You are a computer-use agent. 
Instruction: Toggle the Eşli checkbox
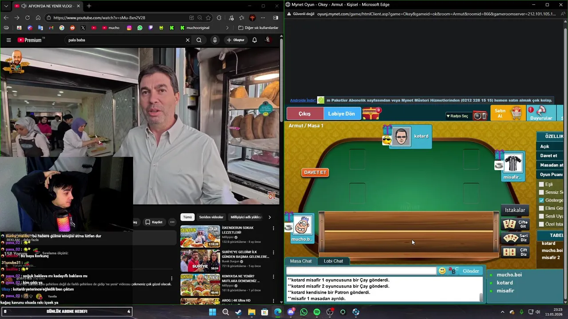[x=541, y=184]
